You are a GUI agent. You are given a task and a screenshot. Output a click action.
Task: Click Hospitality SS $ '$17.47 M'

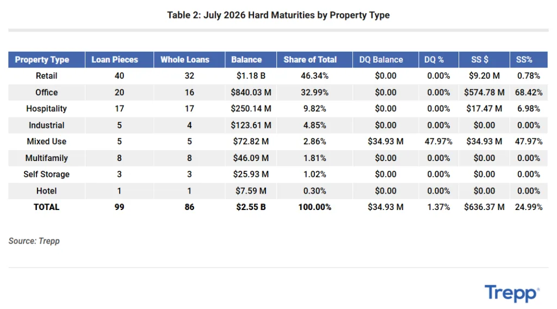click(x=484, y=109)
